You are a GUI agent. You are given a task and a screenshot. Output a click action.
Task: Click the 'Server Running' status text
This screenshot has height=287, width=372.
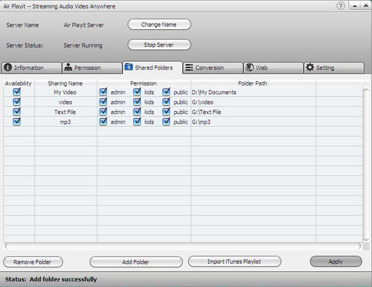click(x=83, y=45)
